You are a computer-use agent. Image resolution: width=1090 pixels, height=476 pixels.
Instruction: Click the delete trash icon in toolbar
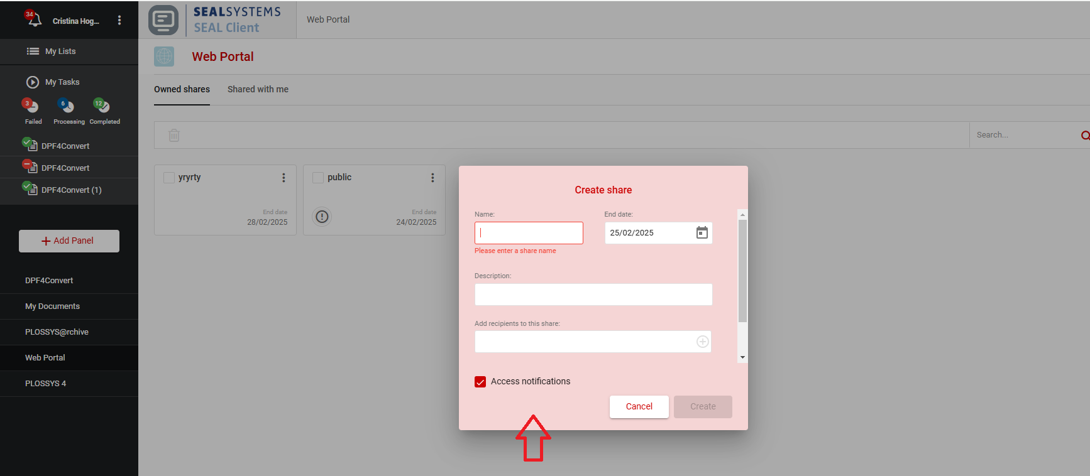point(174,135)
